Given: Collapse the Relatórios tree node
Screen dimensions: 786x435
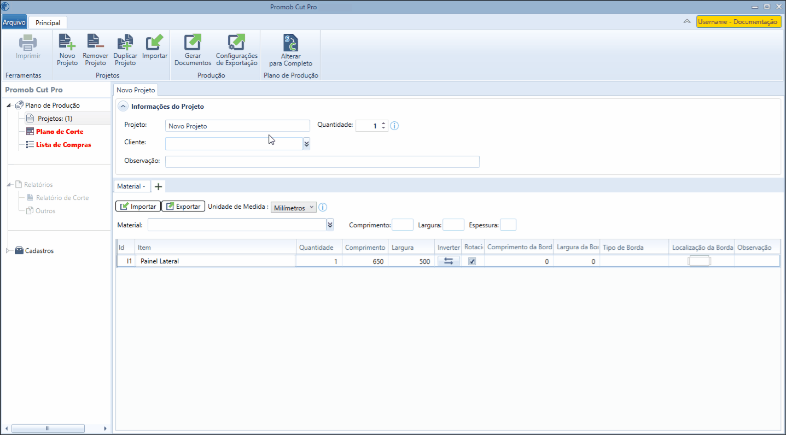Looking at the screenshot, I should 10,185.
